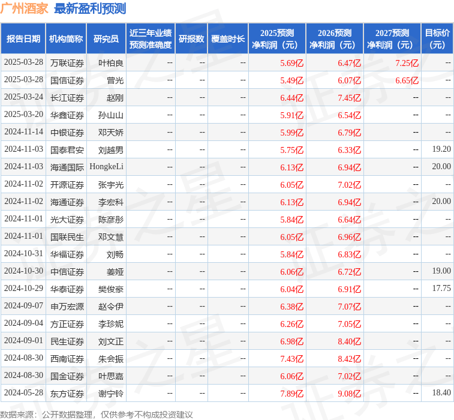Image resolution: width=454 pixels, height=420 pixels.
Task: Select target price 17.75
Action: pyautogui.click(x=441, y=289)
